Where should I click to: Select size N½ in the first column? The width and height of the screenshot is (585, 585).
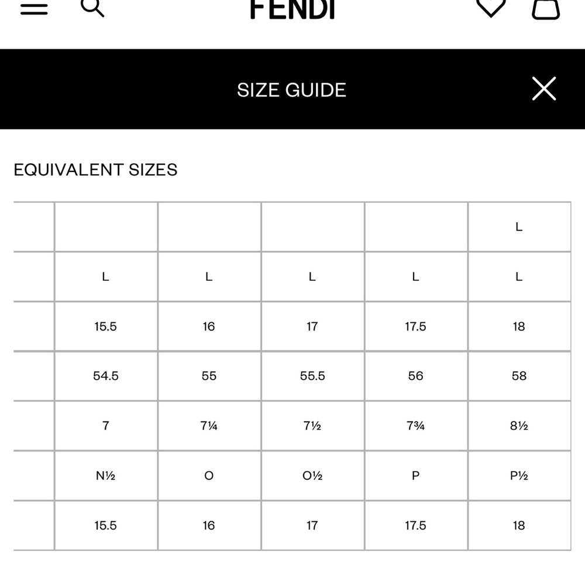coord(105,476)
